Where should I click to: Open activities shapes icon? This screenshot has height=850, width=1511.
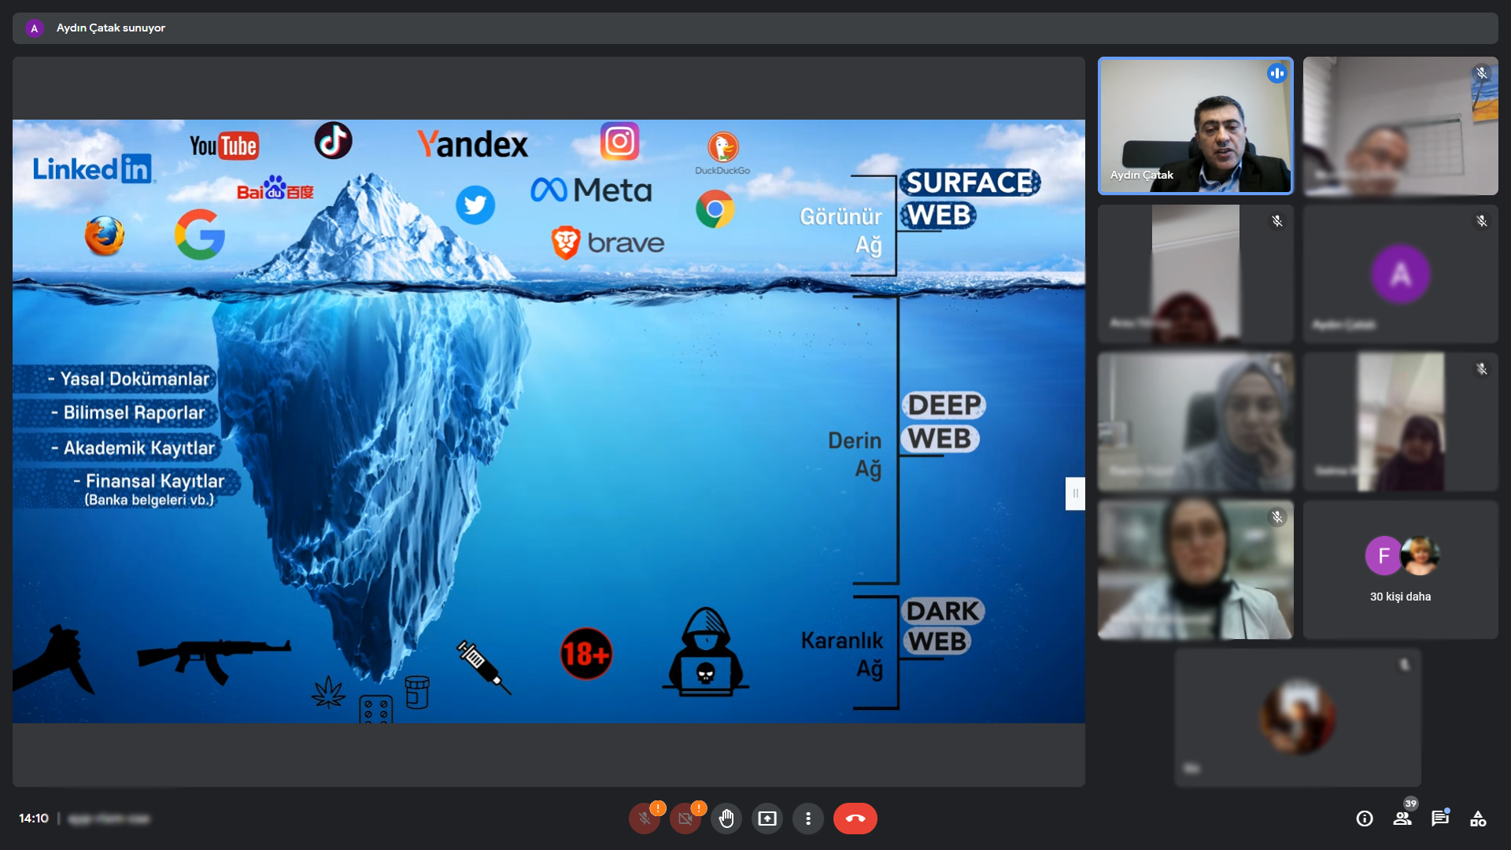tap(1478, 819)
